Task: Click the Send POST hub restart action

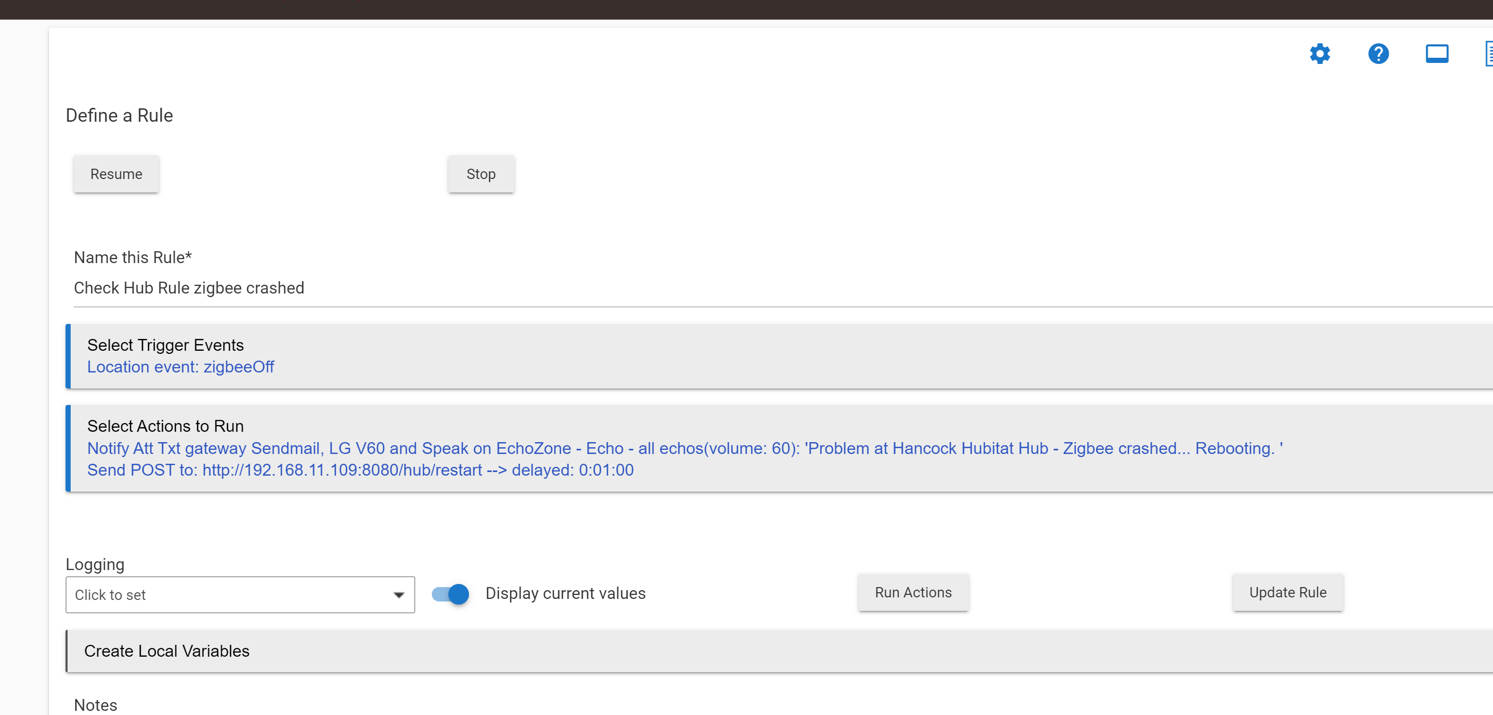Action: point(360,470)
